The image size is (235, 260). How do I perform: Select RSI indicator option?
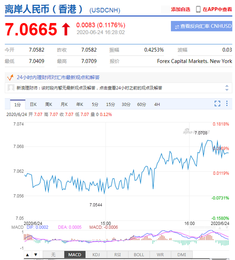(x=117, y=255)
